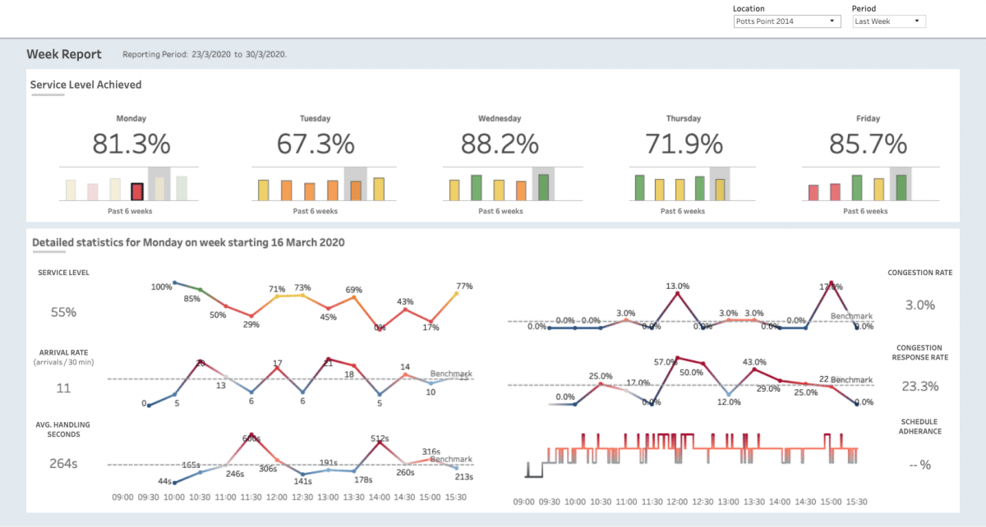Click the first yellow bar in Tuesday's chart
The width and height of the screenshot is (986, 527).
pyautogui.click(x=263, y=190)
